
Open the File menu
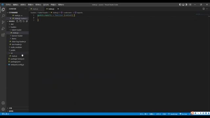[8, 5]
